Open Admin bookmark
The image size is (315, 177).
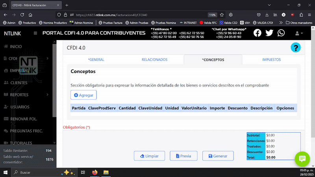point(9,23)
